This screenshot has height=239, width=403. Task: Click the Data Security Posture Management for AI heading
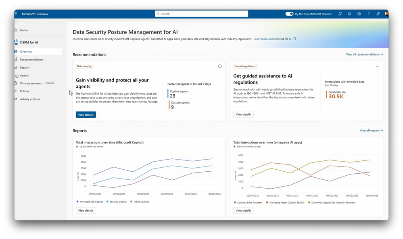click(125, 32)
